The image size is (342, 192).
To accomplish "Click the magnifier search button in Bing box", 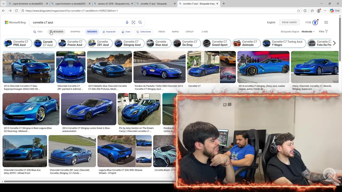I will 140,22.
